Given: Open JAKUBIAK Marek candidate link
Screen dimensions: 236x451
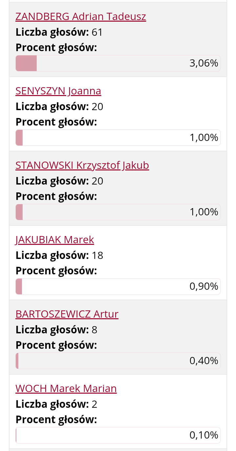Looking at the screenshot, I should click(x=55, y=240).
